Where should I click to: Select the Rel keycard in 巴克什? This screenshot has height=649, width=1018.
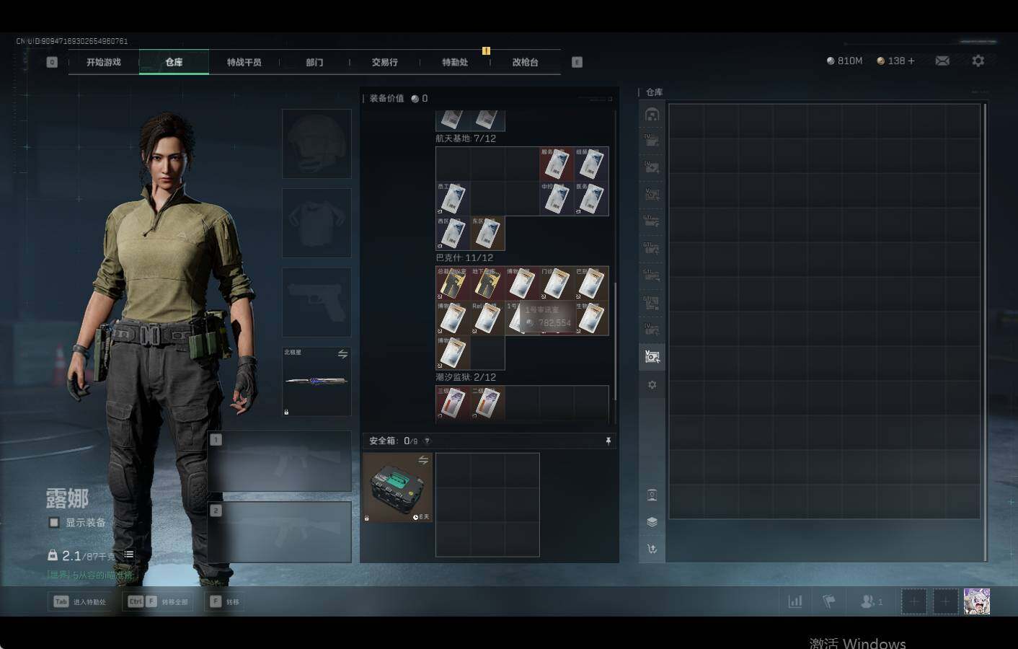click(x=487, y=318)
